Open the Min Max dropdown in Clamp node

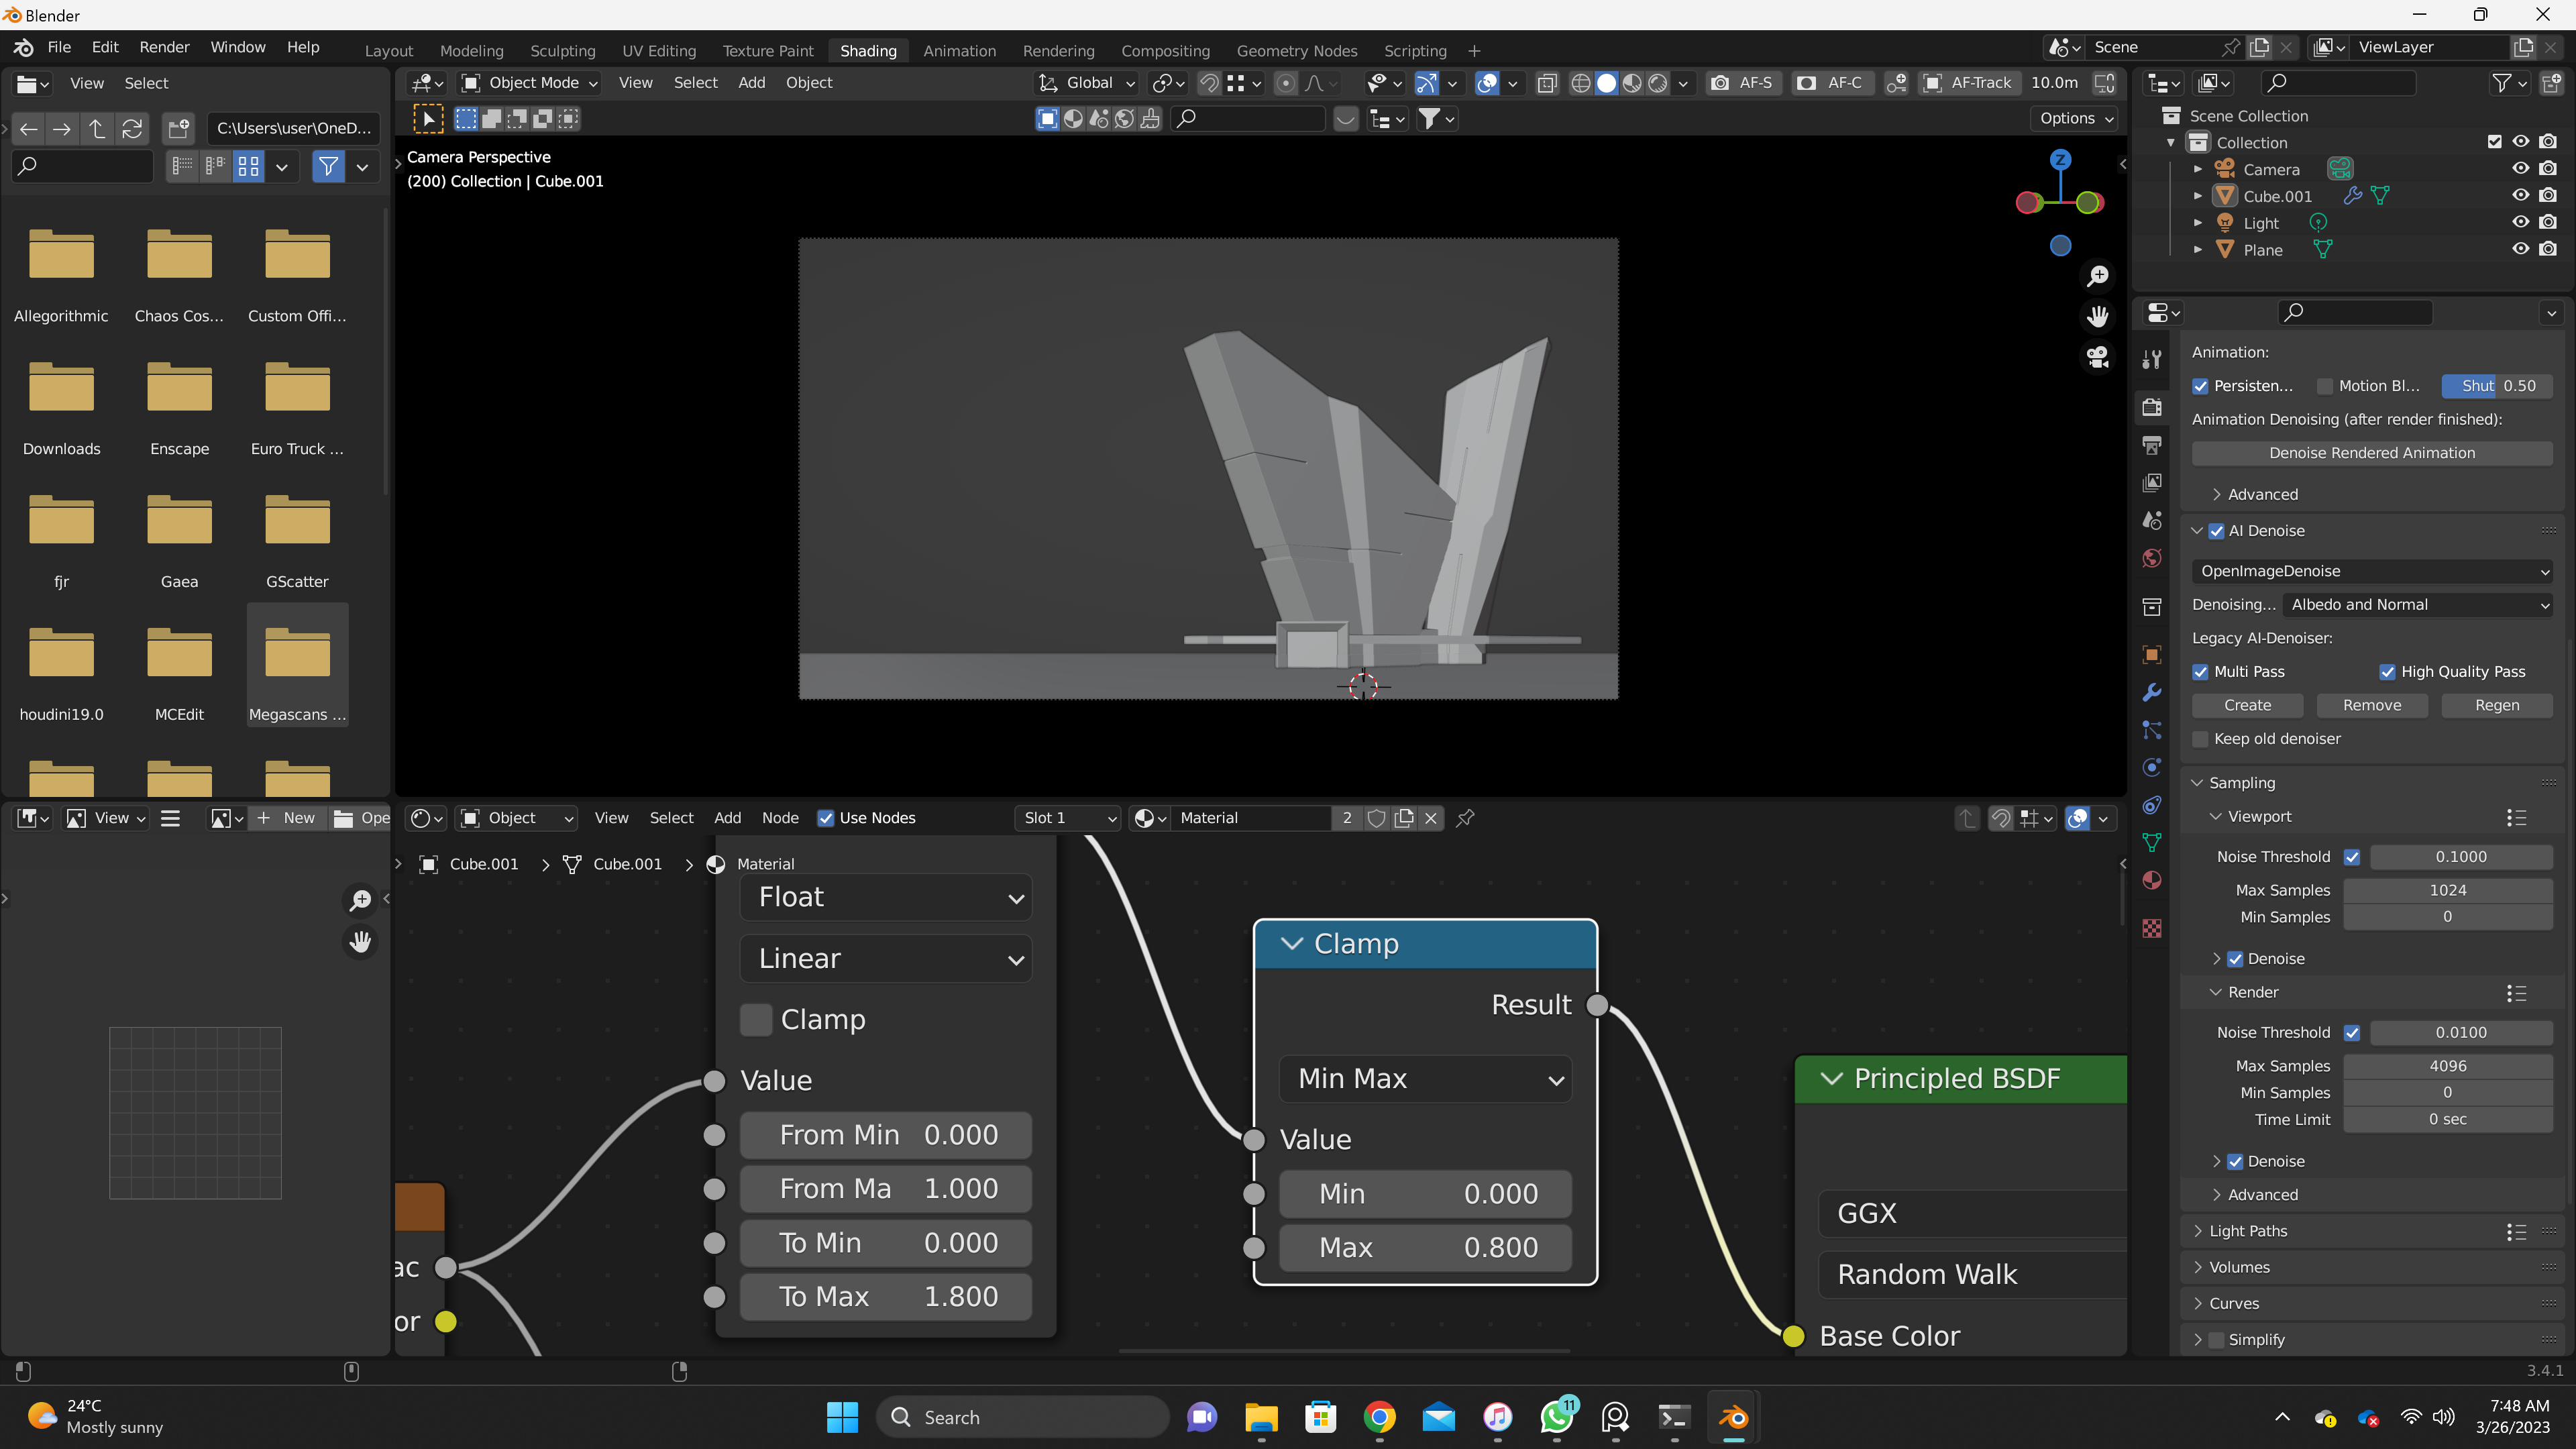tap(1425, 1079)
